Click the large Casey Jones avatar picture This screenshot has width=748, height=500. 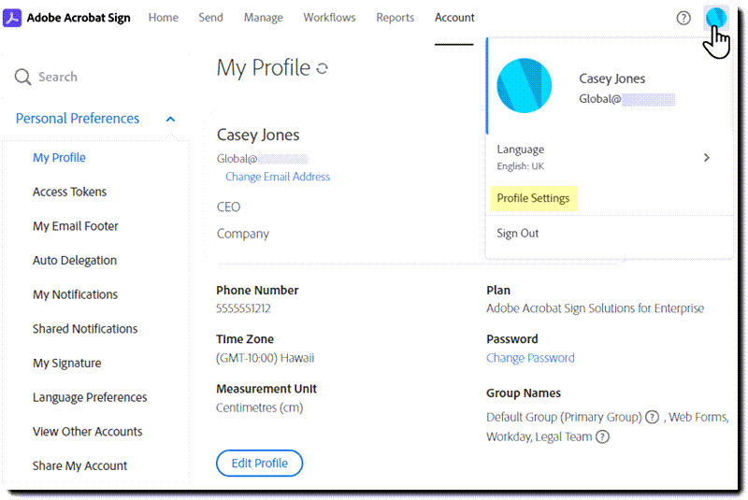[x=524, y=86]
